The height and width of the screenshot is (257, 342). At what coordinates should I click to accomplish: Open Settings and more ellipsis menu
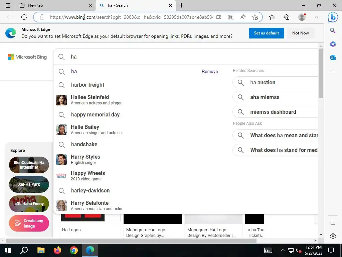(x=317, y=17)
